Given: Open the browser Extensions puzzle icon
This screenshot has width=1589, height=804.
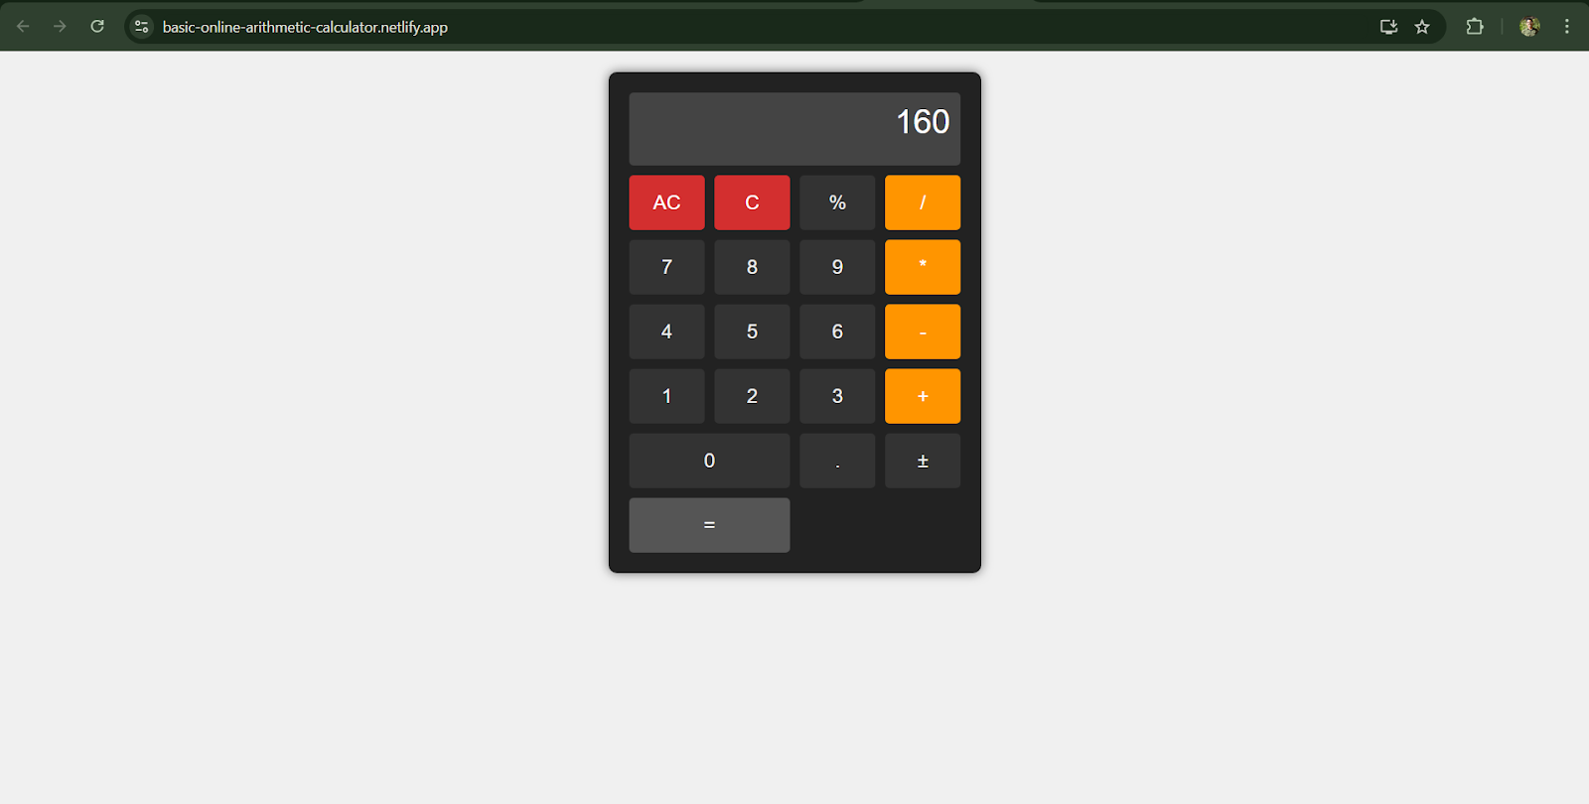Looking at the screenshot, I should coord(1475,27).
